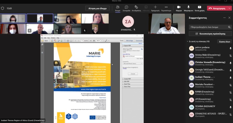Viewport: 233px width, 123px height.
Task: Expand the Create PDF section
Action: tap(133, 79)
